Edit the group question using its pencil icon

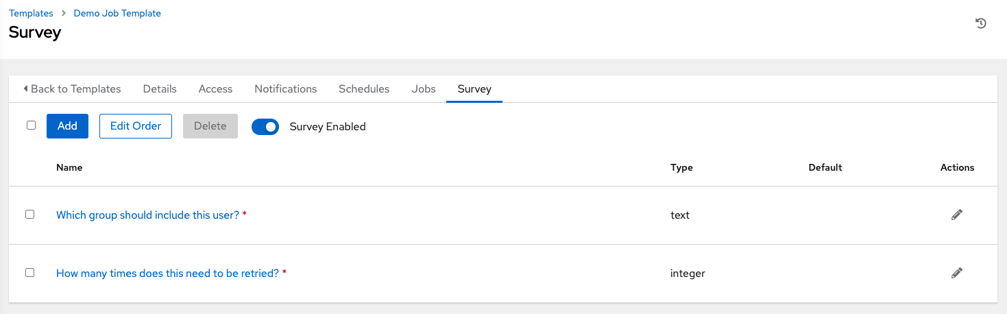957,215
